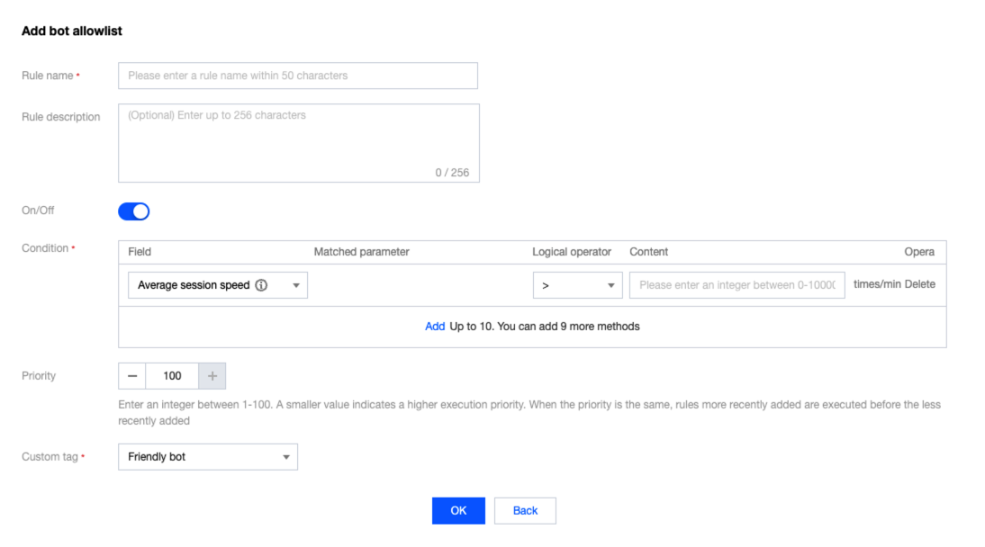This screenshot has width=985, height=547.
Task: Click the Content integer input box
Action: [736, 285]
